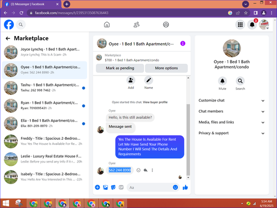Image resolution: width=277 pixels, height=208 pixels.
Task: Open a new browser tab
Action: [66, 4]
